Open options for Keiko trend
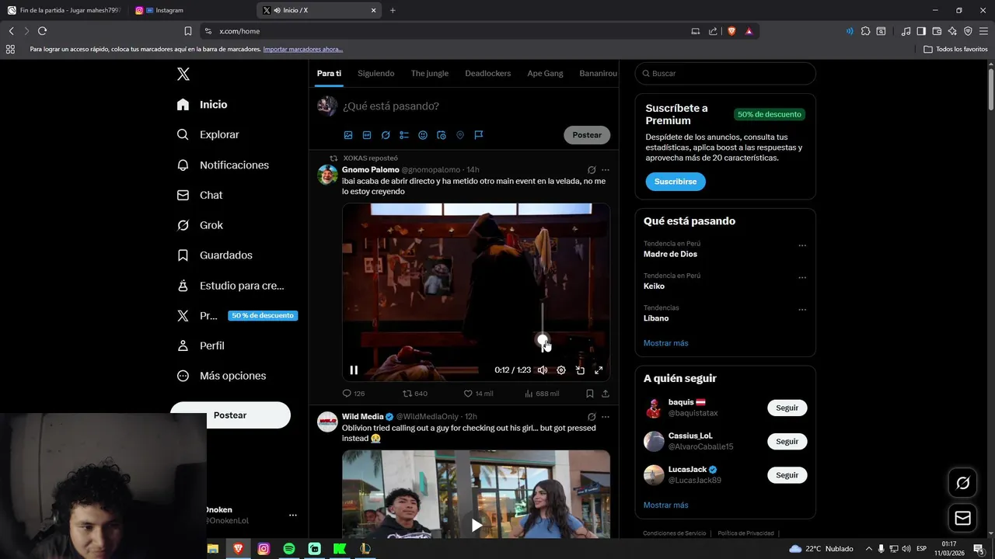The image size is (995, 559). tap(802, 277)
